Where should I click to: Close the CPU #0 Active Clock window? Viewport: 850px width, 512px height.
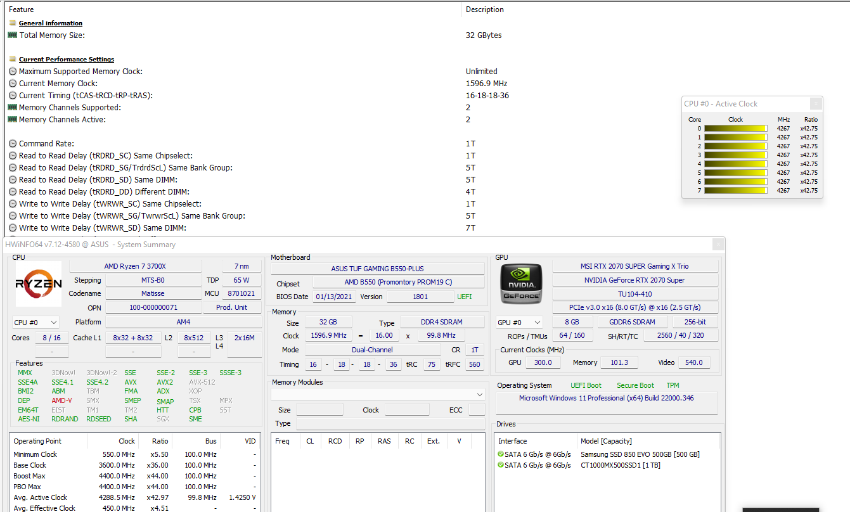[816, 104]
